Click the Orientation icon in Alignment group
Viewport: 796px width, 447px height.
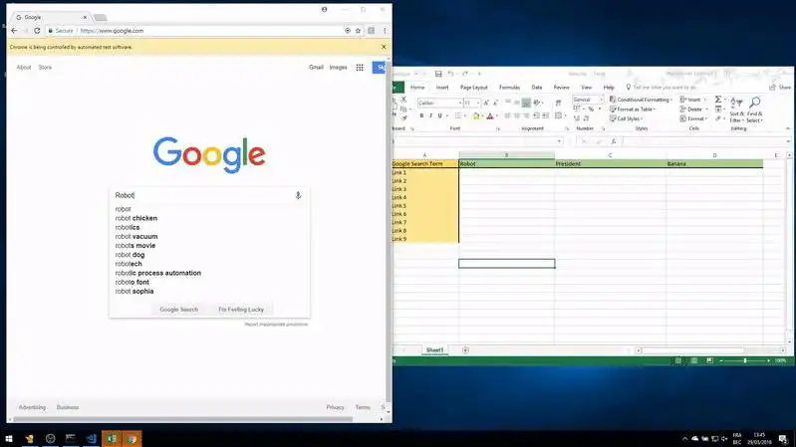click(x=537, y=103)
